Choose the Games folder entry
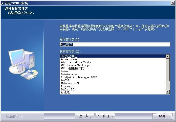The height and width of the screenshot is (122, 176). click(113, 71)
